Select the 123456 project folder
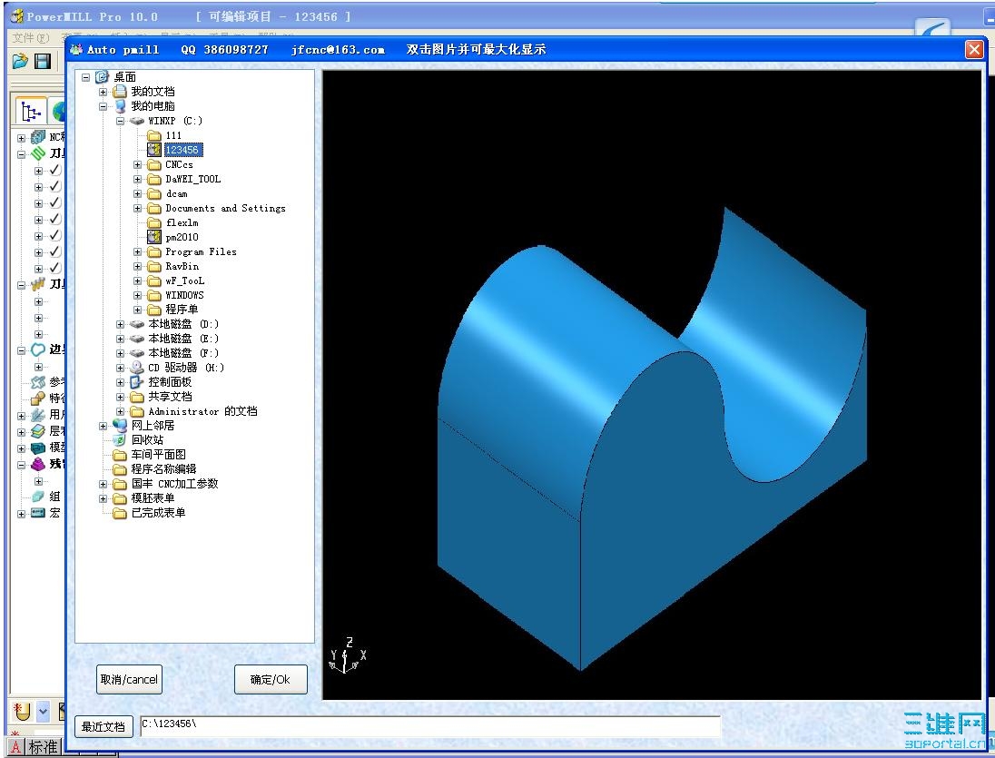Image resolution: width=995 pixels, height=758 pixels. [x=183, y=150]
